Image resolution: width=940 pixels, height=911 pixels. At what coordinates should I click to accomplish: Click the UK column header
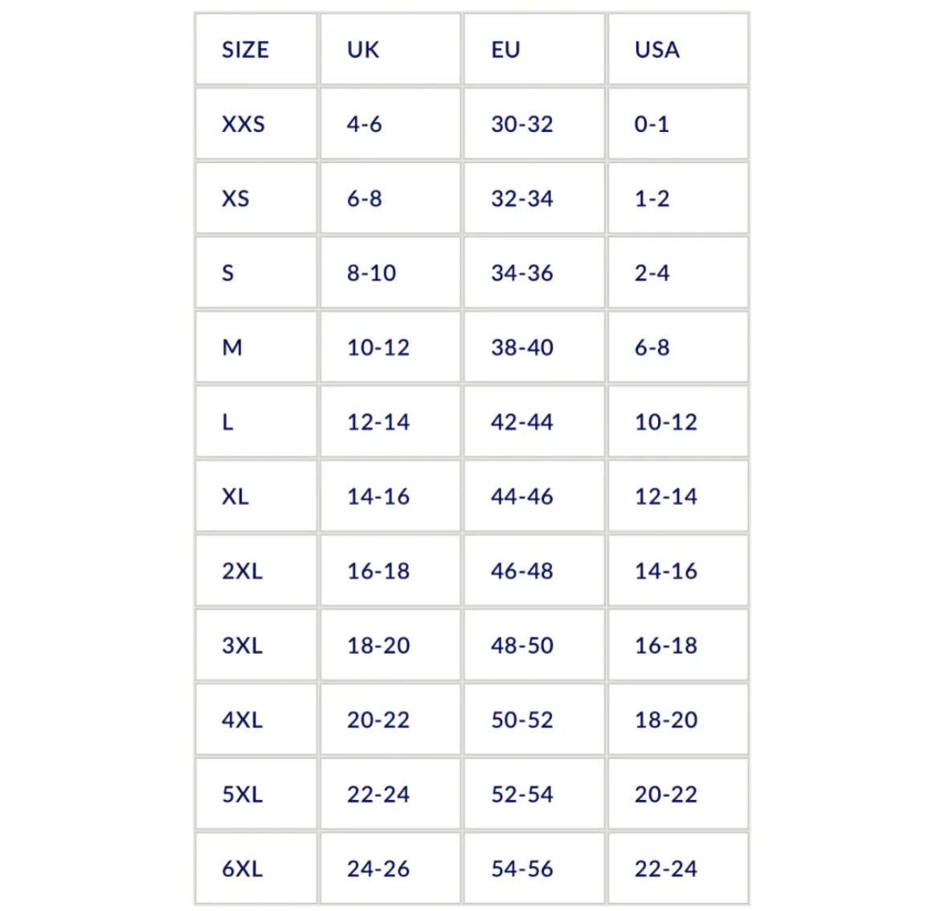pyautogui.click(x=390, y=49)
